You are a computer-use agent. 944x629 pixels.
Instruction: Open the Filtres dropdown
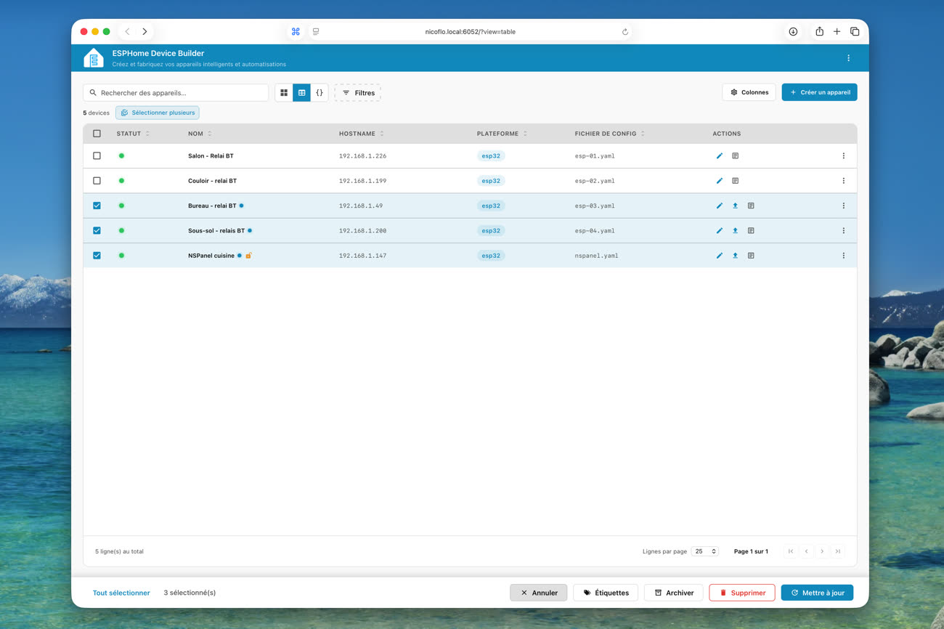click(x=357, y=93)
